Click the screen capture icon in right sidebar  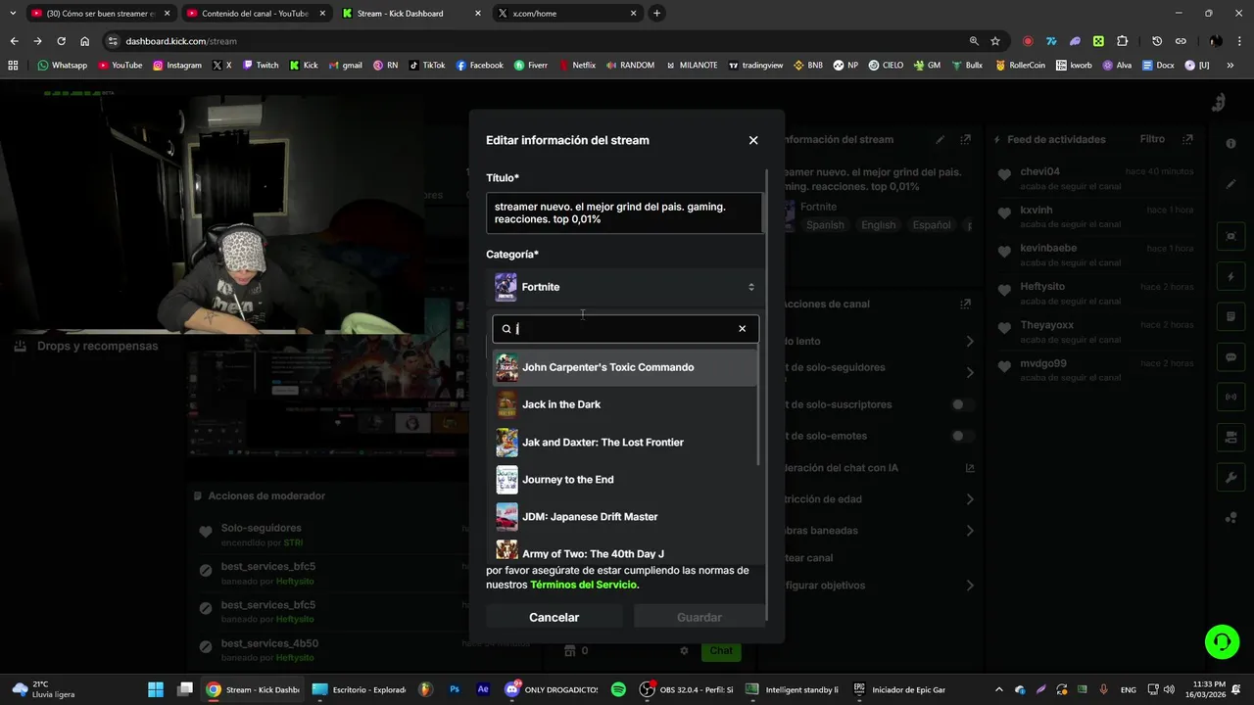[x=1230, y=236]
